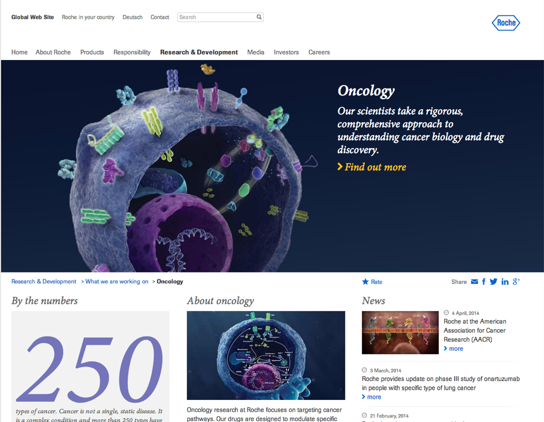Open What we are working on breadcrumb
Viewport: 544px width, 422px height.
coord(117,282)
